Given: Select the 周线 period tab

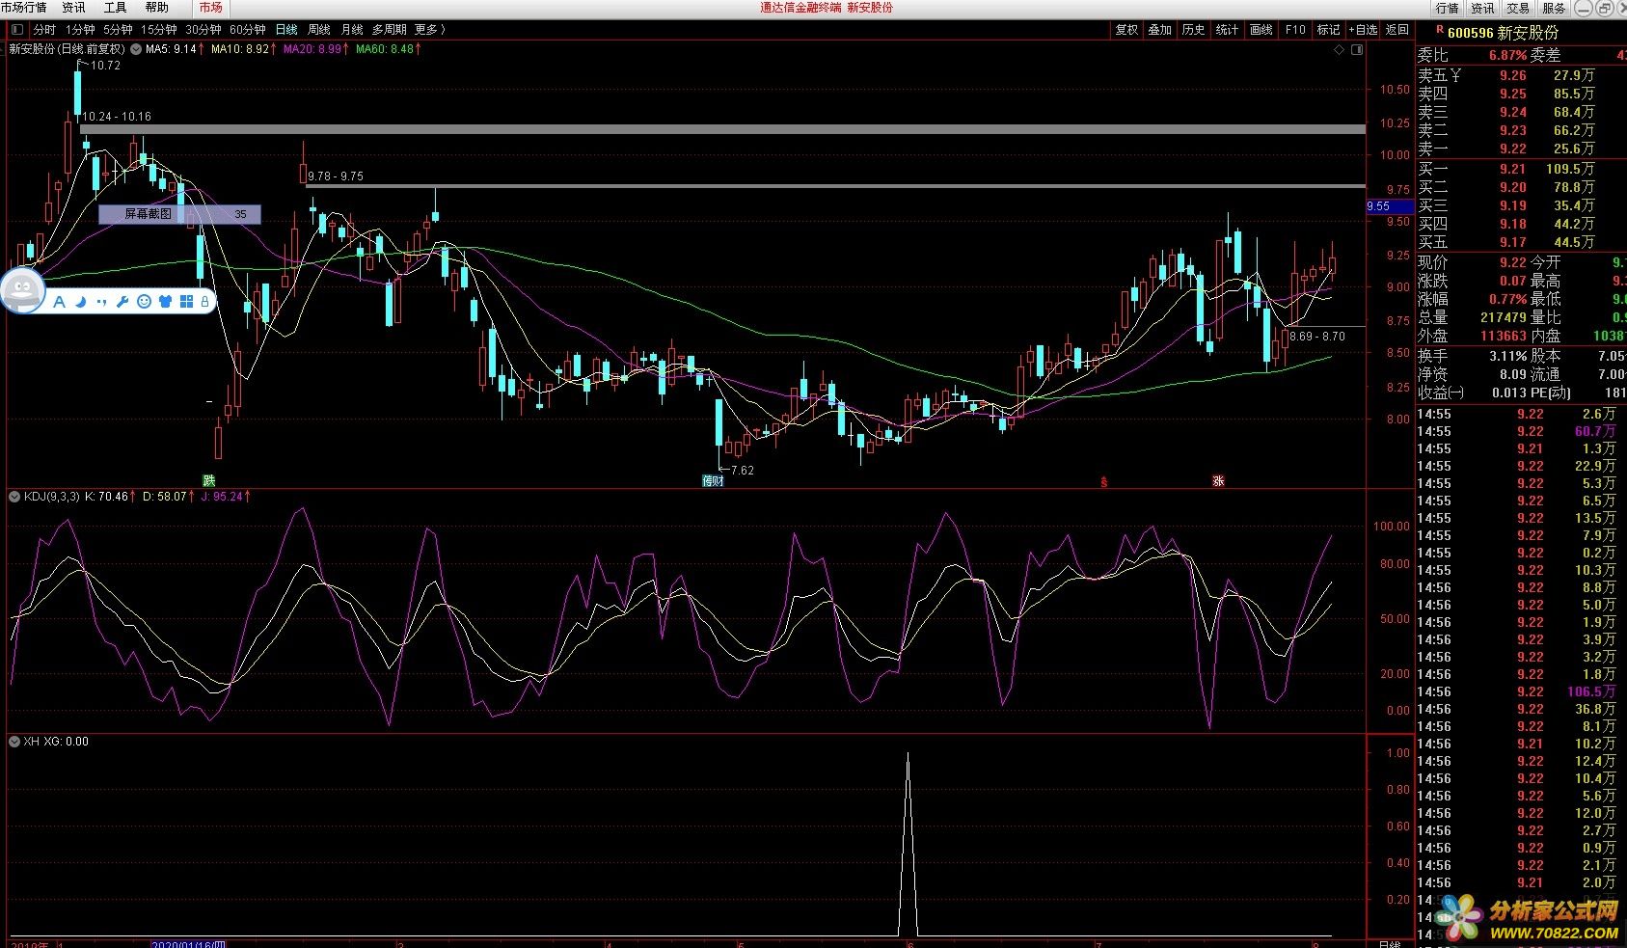Looking at the screenshot, I should (319, 30).
